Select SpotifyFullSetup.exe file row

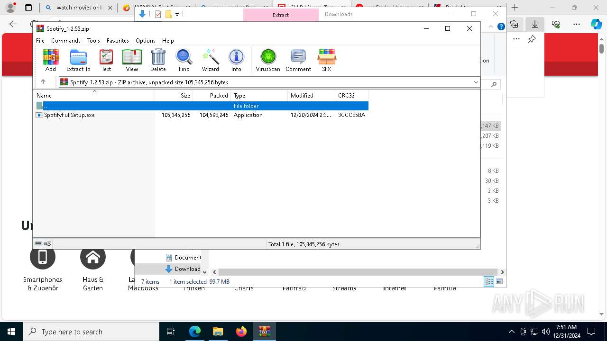point(202,115)
